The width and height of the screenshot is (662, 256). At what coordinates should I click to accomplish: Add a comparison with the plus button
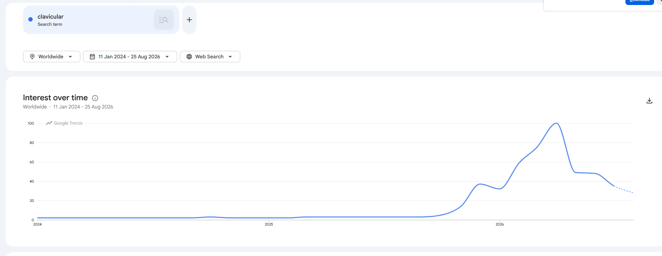pyautogui.click(x=189, y=20)
